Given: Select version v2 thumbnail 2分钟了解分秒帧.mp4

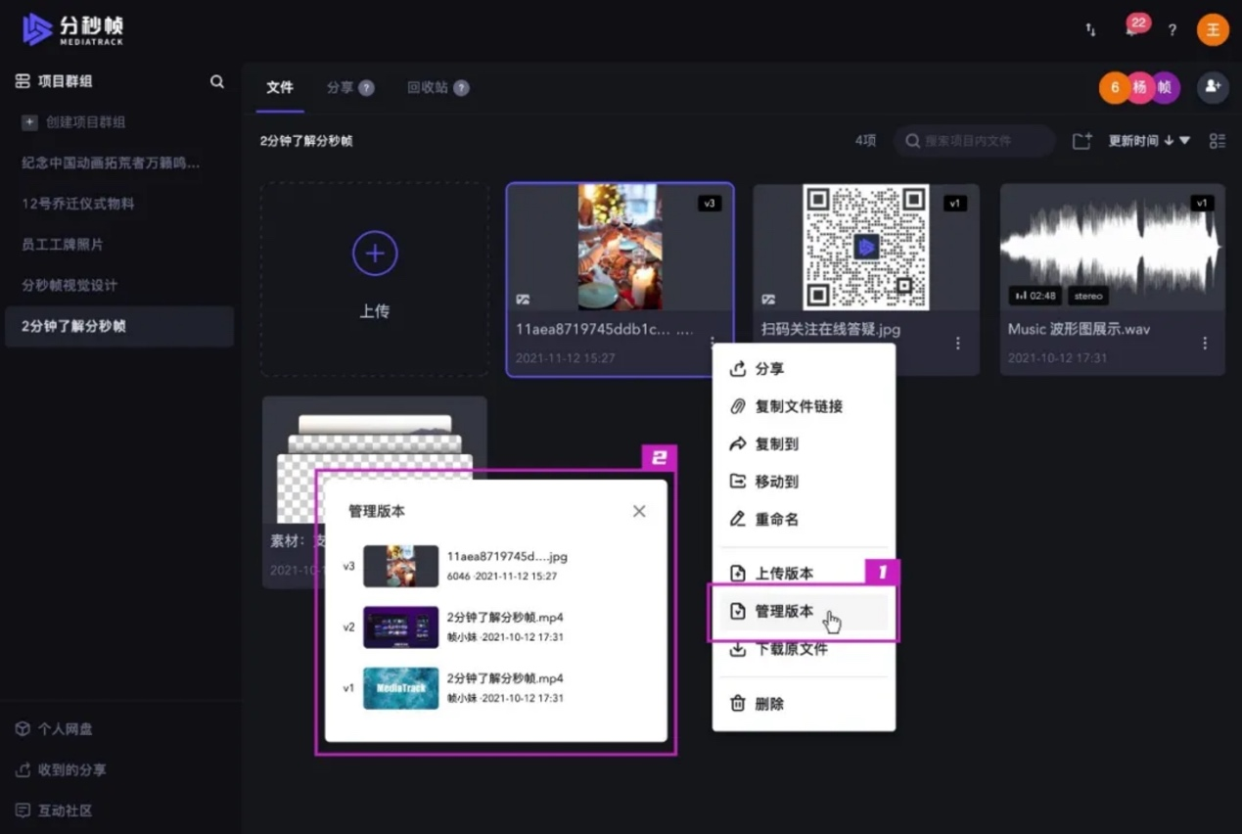Looking at the screenshot, I should point(401,627).
